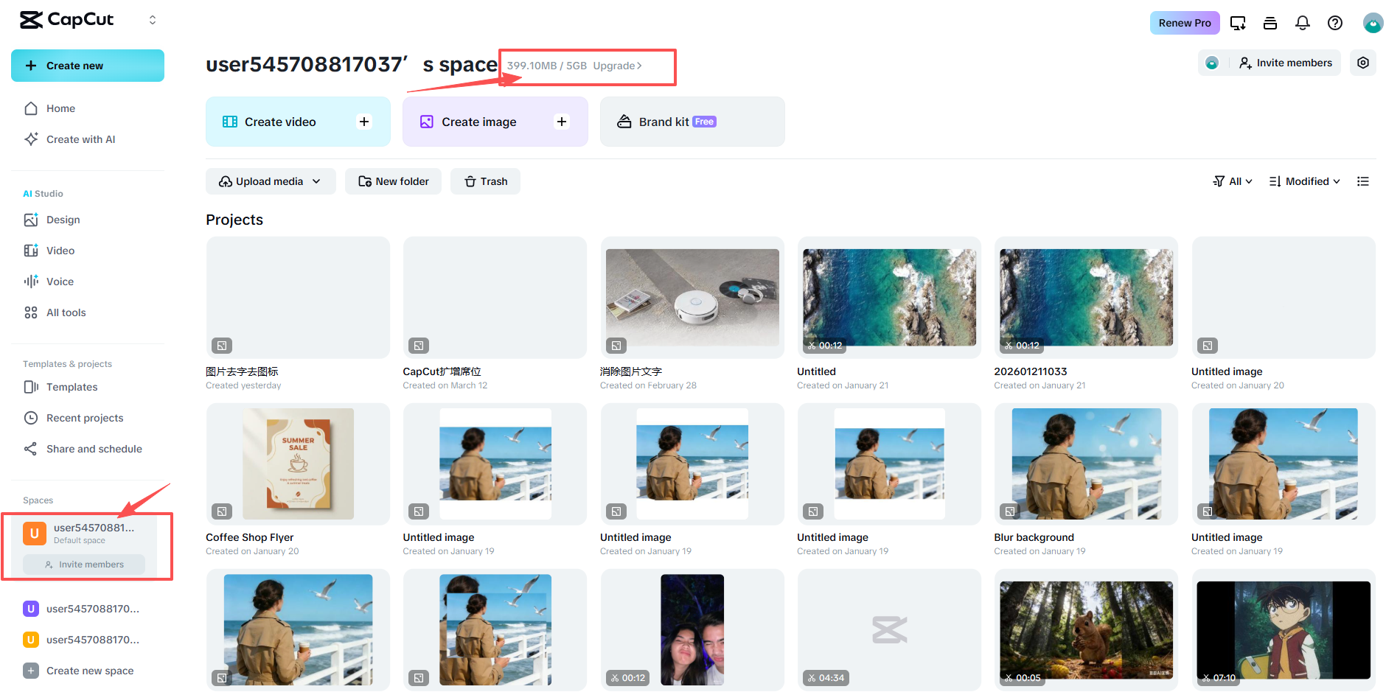Open the 图片去字去图标 project thumbnail
The height and width of the screenshot is (692, 1400).
298,298
